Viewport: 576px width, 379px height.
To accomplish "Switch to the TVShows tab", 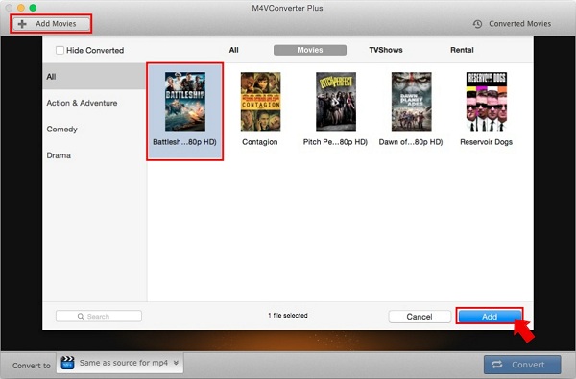I will click(x=386, y=50).
